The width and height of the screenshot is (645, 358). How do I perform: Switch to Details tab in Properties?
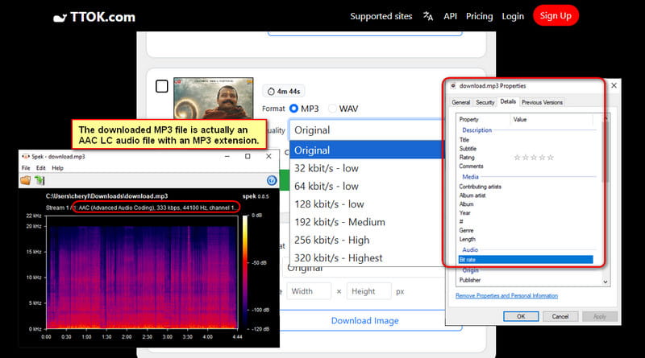click(508, 101)
